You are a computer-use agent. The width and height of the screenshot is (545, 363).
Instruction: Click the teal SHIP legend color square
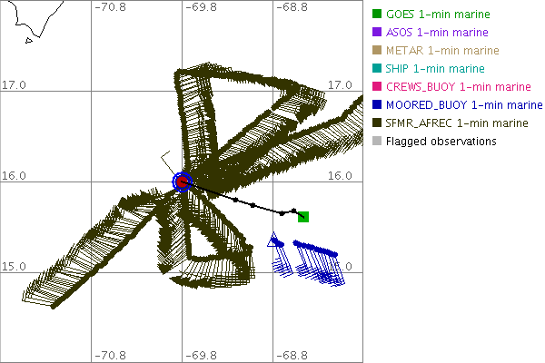pyautogui.click(x=377, y=69)
